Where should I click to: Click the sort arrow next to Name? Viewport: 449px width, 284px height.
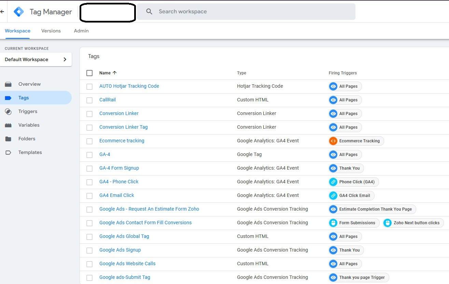[x=114, y=73]
